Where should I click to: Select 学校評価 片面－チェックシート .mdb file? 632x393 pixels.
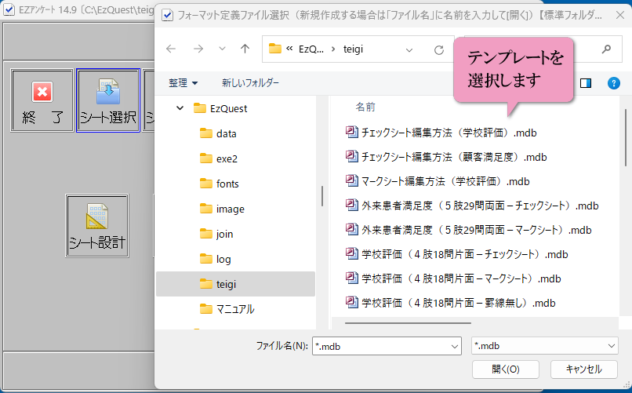(x=456, y=254)
